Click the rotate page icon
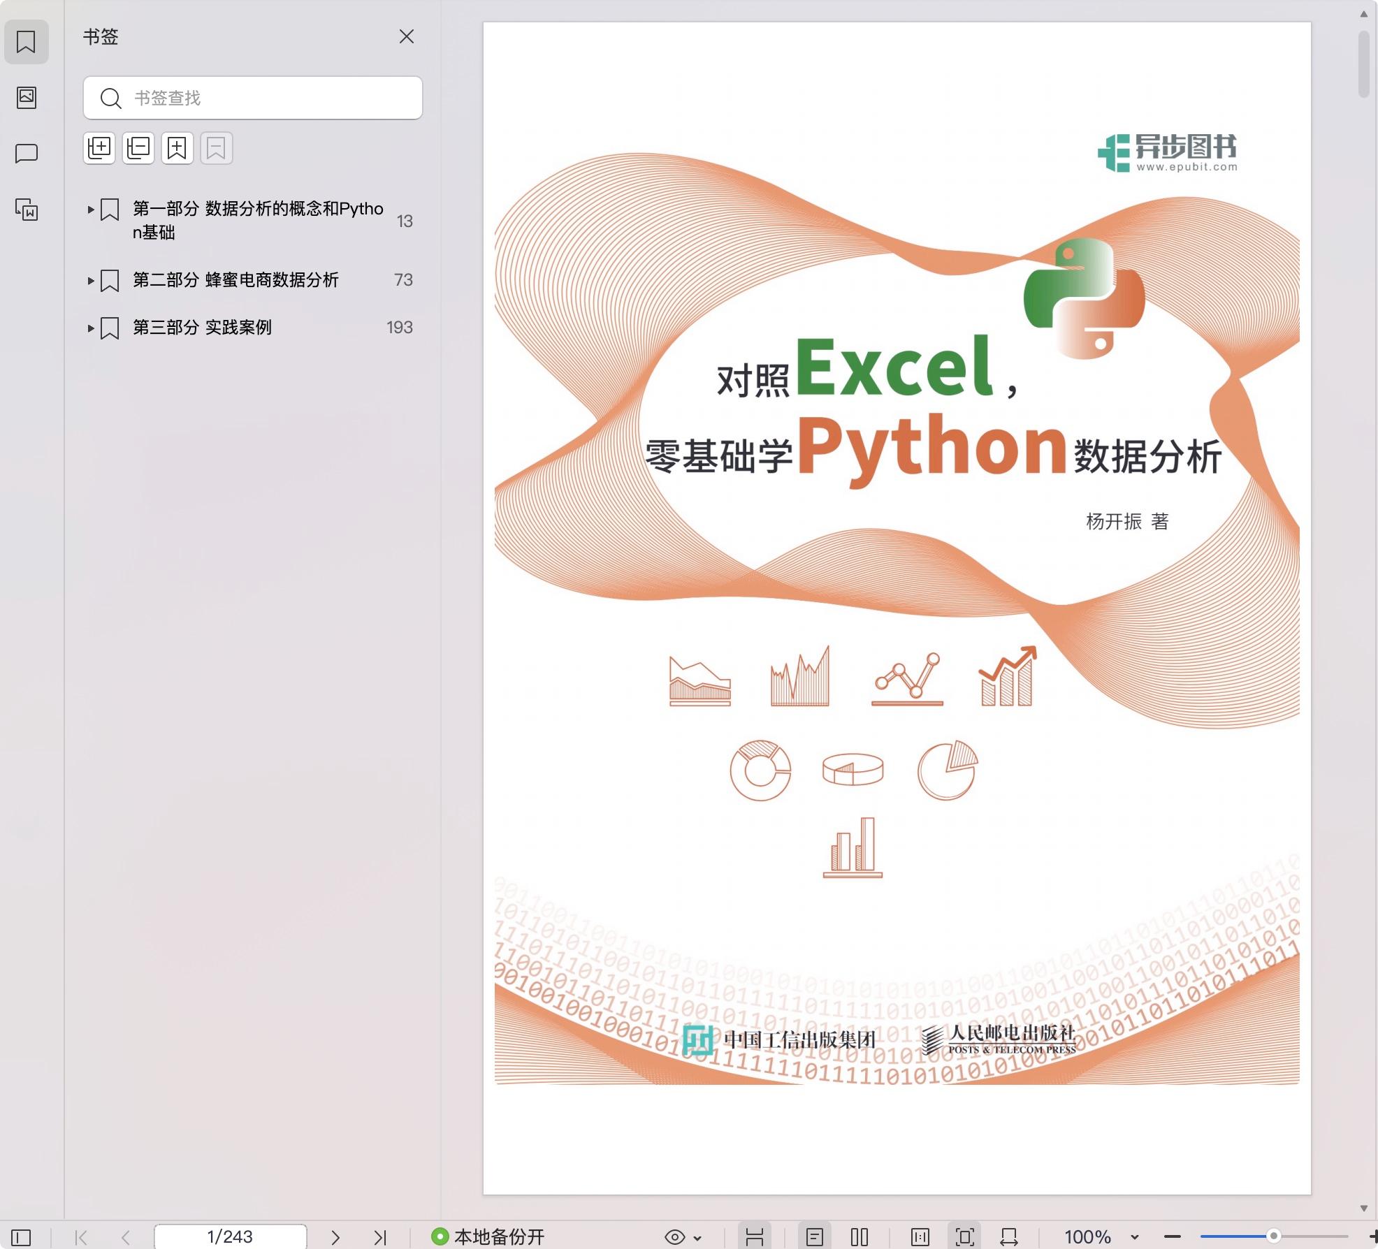This screenshot has width=1378, height=1249. (1009, 1237)
